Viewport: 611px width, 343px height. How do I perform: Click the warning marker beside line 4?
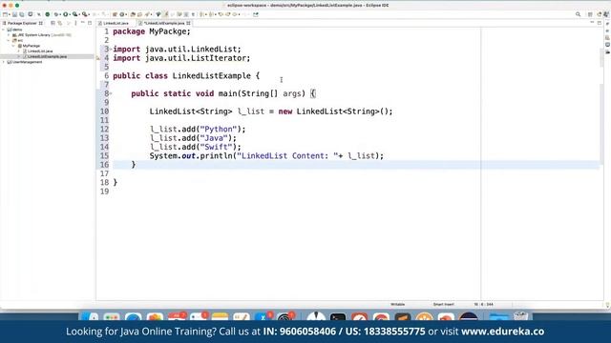point(98,58)
